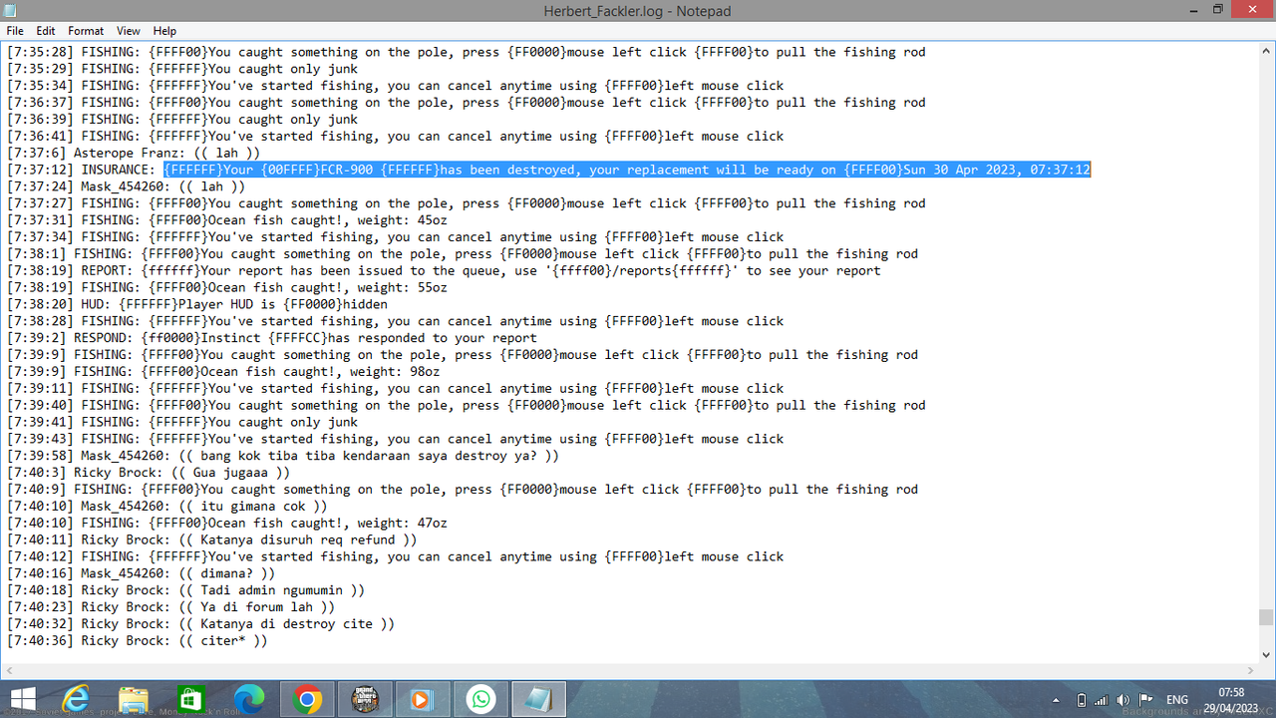Screen dimensions: 1276x718
Task: Open the Help menu
Action: tap(164, 31)
